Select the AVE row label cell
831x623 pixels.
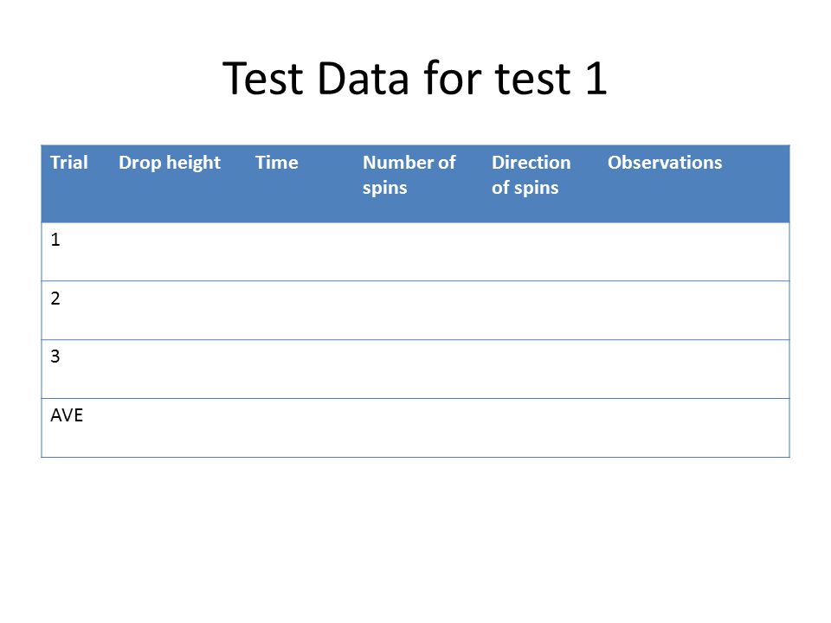coord(76,428)
